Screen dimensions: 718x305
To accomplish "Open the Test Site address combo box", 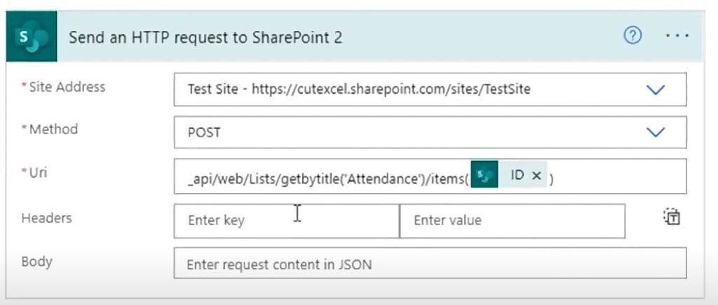I will click(430, 90).
